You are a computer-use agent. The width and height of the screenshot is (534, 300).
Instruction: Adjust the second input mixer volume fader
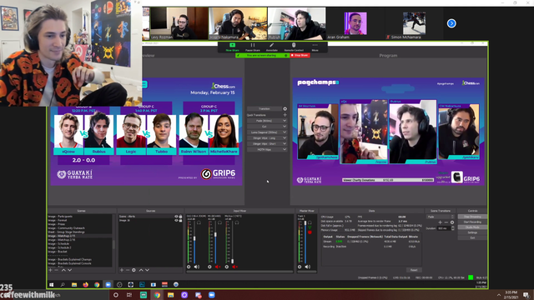click(x=215, y=235)
